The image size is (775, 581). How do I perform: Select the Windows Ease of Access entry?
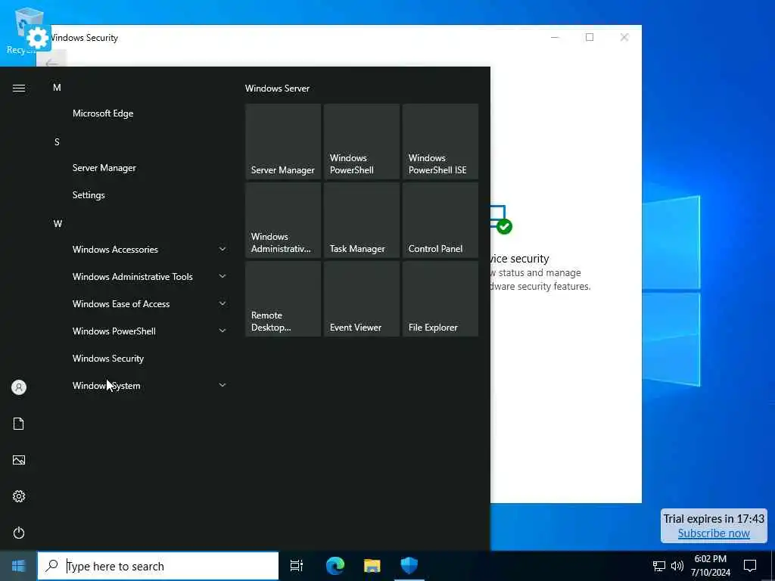(121, 303)
